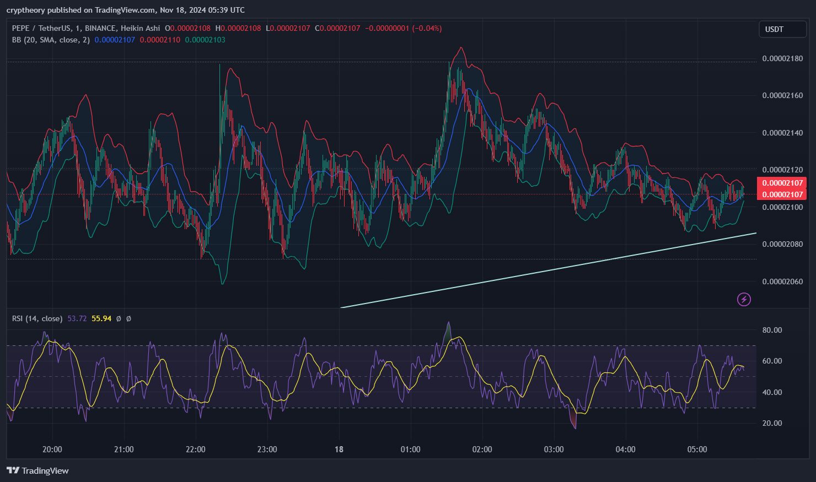Click the purple lightning bolt icon

744,300
